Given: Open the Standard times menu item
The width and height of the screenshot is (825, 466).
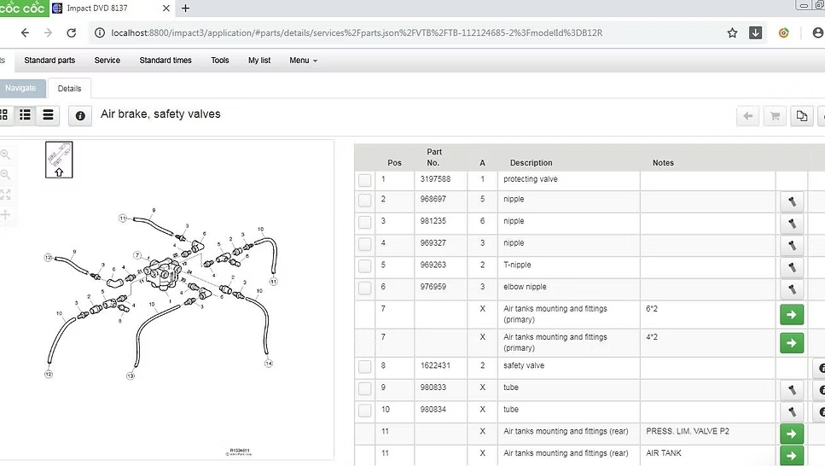Looking at the screenshot, I should (x=166, y=61).
